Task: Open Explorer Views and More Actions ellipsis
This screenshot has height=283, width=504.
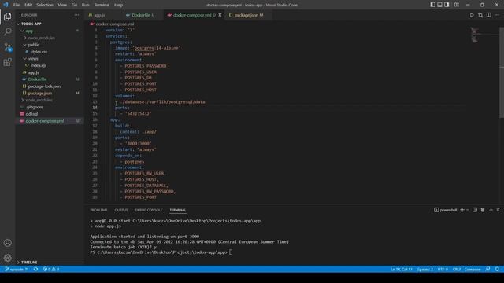Action: [76, 15]
